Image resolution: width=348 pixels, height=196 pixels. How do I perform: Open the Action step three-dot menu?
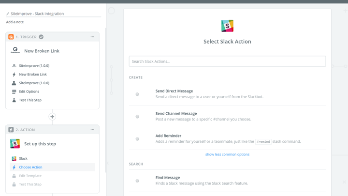point(92,130)
